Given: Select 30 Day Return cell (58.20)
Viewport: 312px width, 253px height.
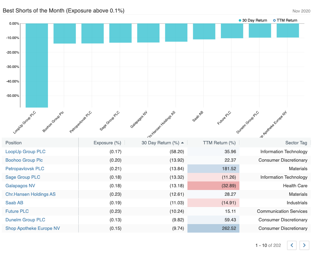Looking at the screenshot, I should coord(156,152).
